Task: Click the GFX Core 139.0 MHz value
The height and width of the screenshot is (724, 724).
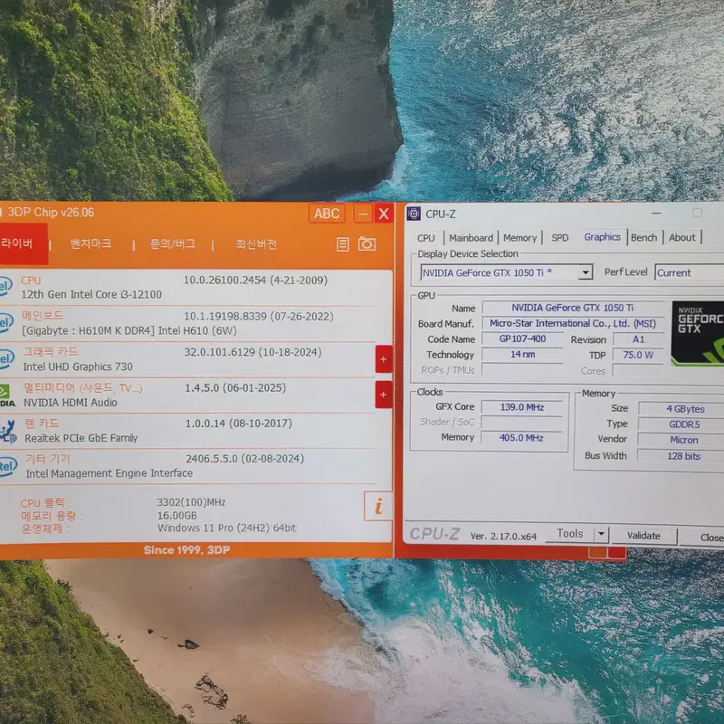Action: (x=522, y=407)
